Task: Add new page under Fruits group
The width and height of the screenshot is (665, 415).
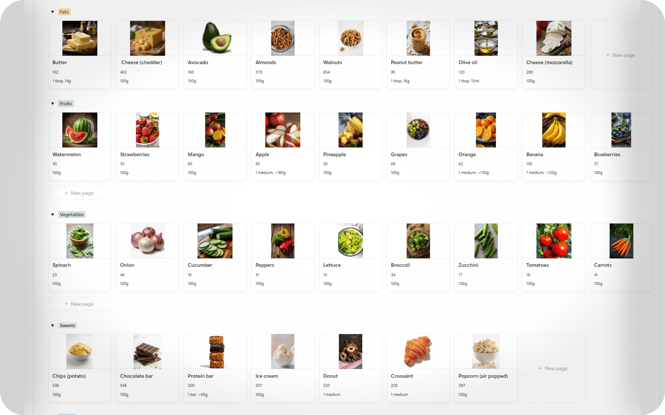Action: pos(80,193)
